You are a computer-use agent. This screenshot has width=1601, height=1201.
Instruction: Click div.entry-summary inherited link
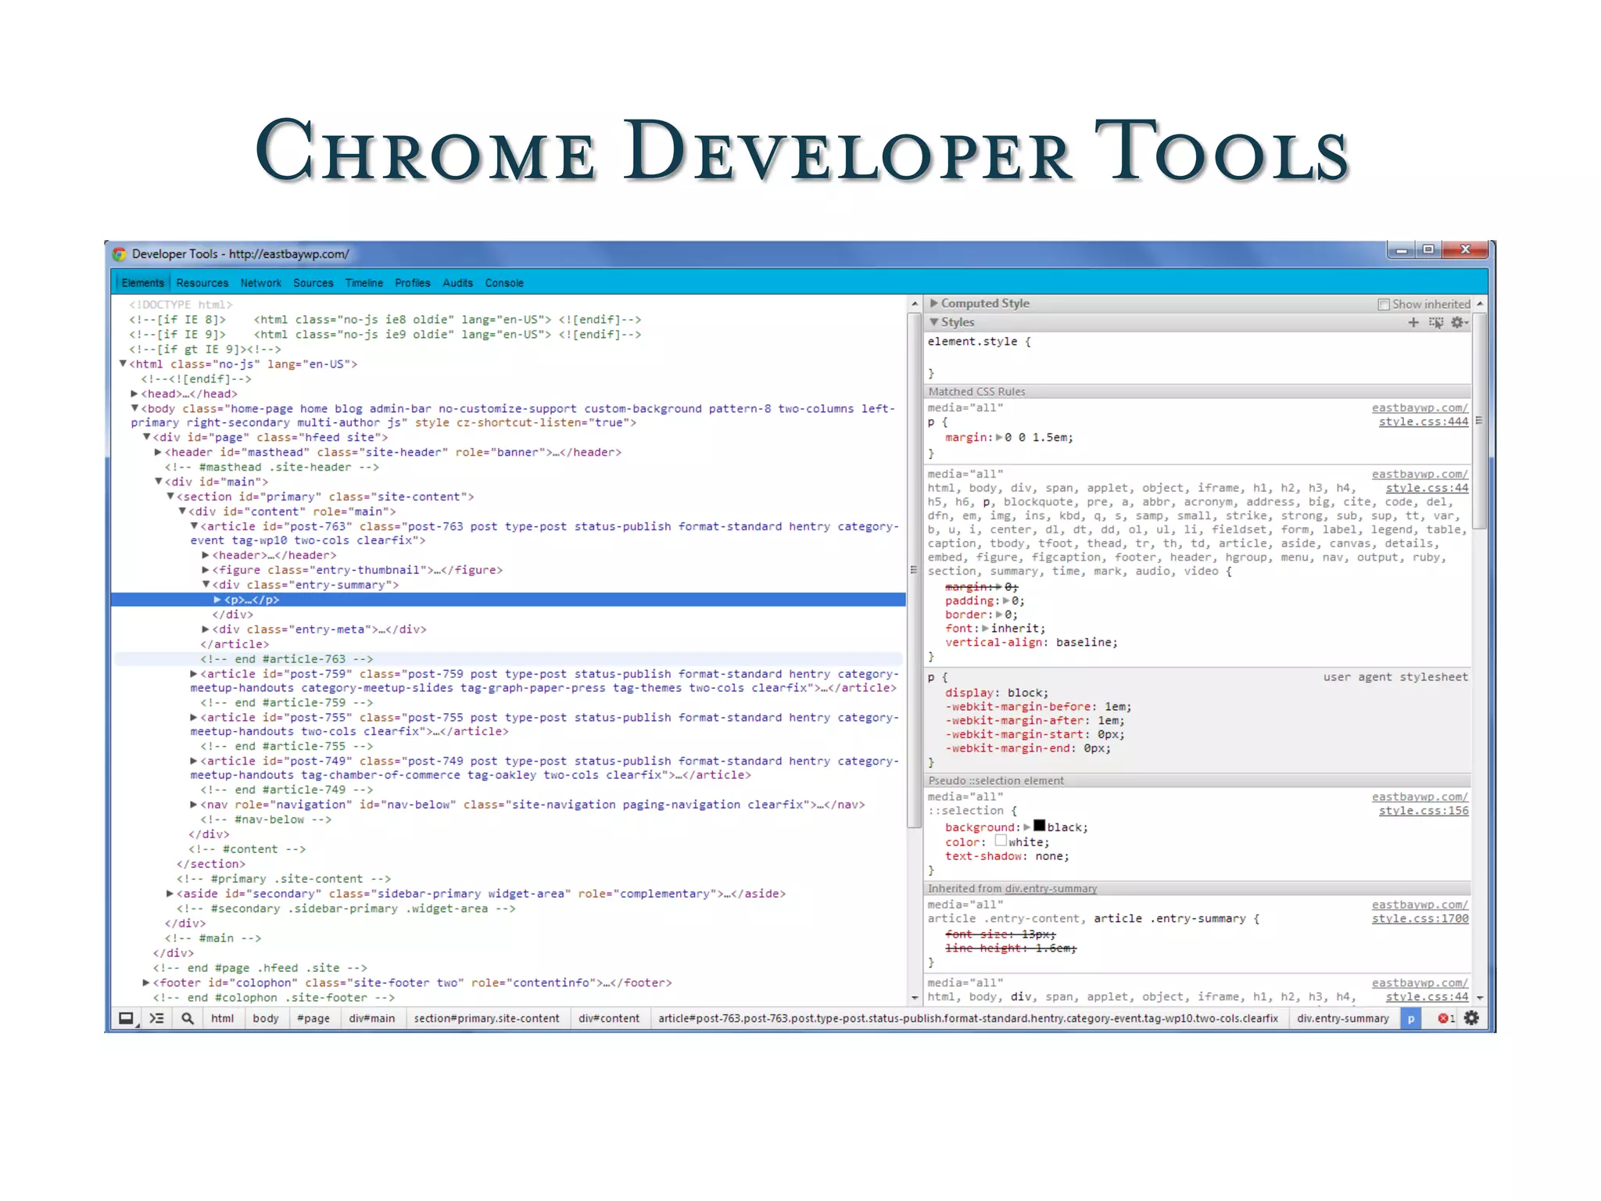click(x=1051, y=888)
